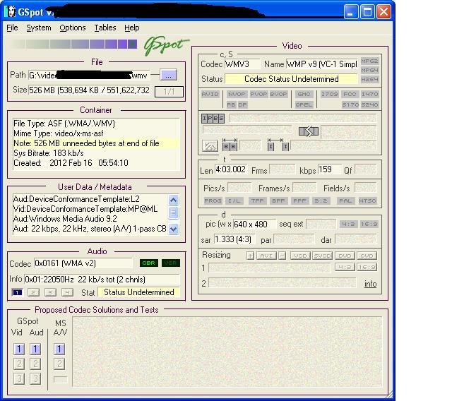Click the icon button left of B-B

210,145
